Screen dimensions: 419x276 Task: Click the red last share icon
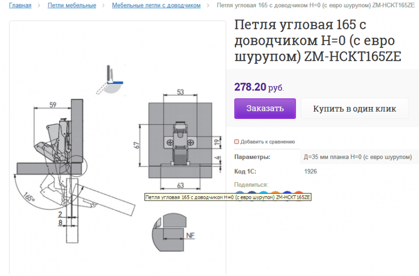[x=299, y=192]
